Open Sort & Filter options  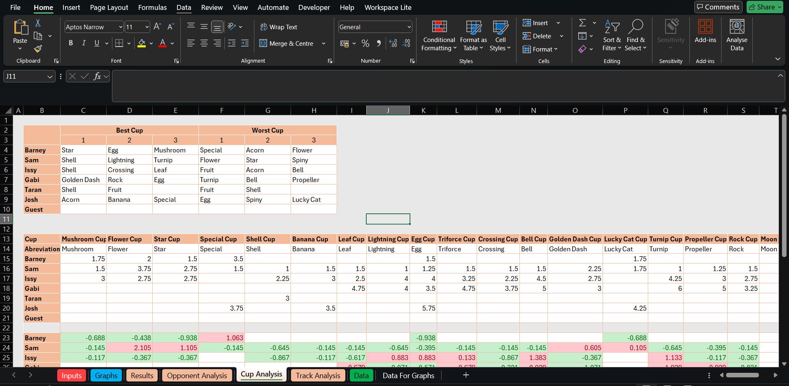click(x=612, y=35)
